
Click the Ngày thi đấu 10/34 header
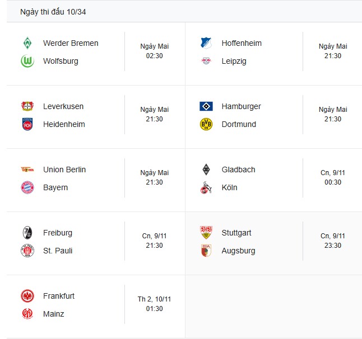tap(53, 12)
